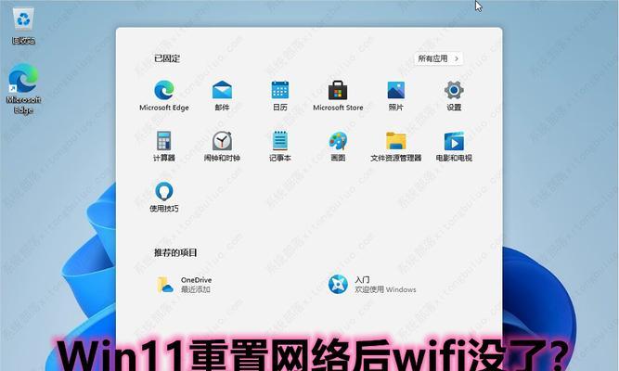Open Microsoft Edge in pinned apps

164,96
